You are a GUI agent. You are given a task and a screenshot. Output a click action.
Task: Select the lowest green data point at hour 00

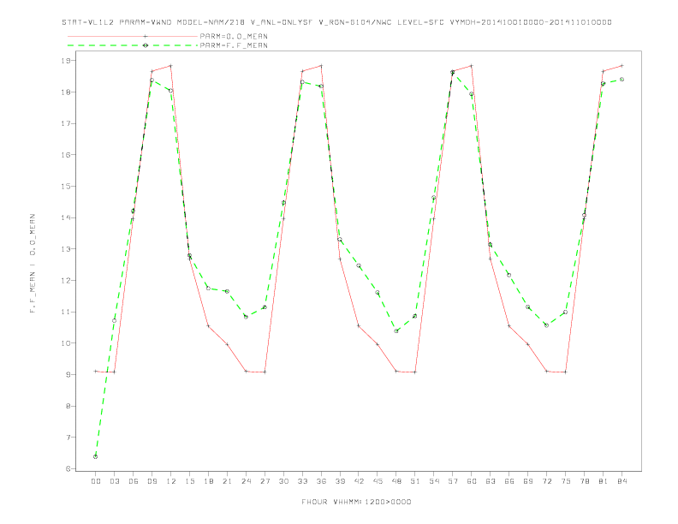pos(96,456)
